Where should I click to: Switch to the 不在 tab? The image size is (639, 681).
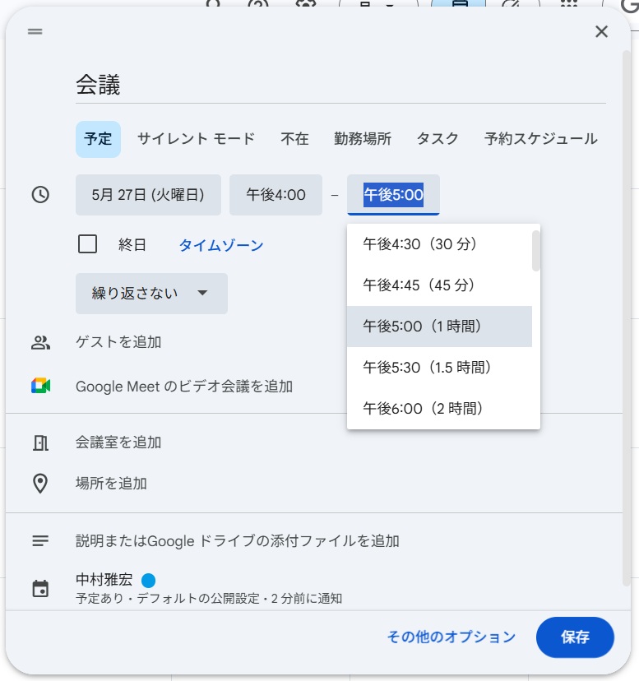click(294, 139)
